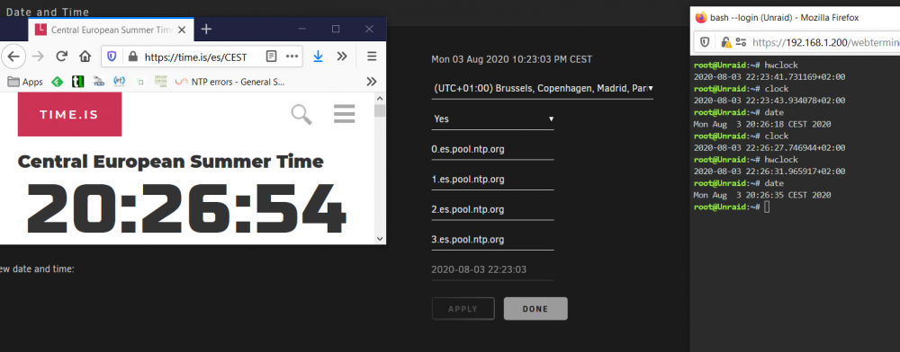Reload the time.is page
The image size is (900, 352).
tap(61, 56)
